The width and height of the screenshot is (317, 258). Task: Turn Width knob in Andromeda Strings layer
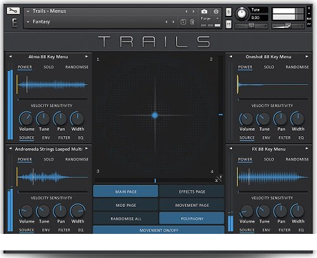tap(77, 211)
